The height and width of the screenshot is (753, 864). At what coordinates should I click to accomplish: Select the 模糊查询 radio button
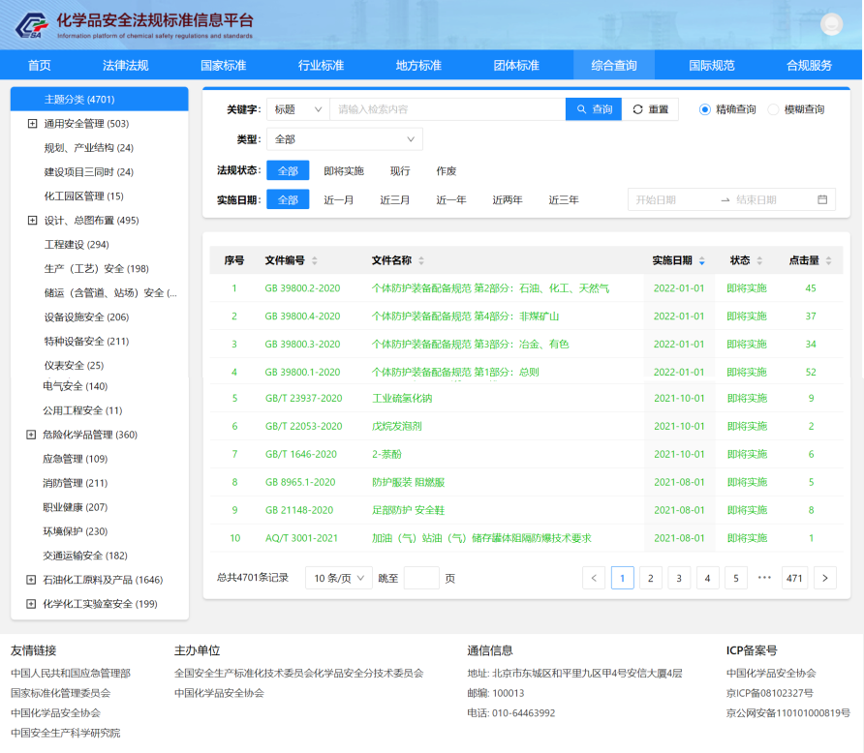click(x=773, y=109)
